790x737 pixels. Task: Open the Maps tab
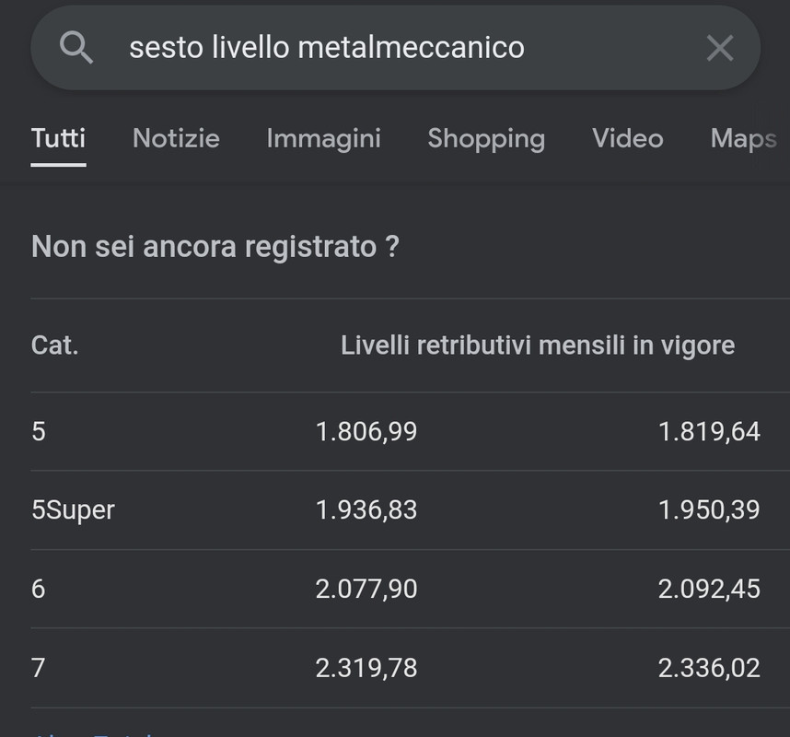(x=744, y=138)
